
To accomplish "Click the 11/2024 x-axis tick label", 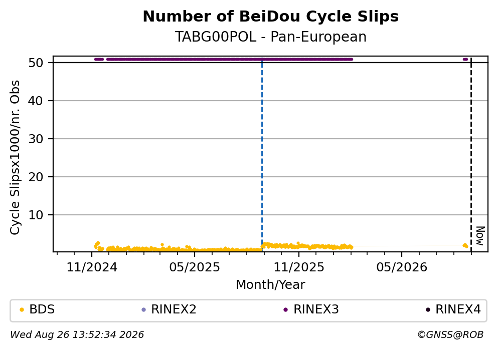I will 92,267.
